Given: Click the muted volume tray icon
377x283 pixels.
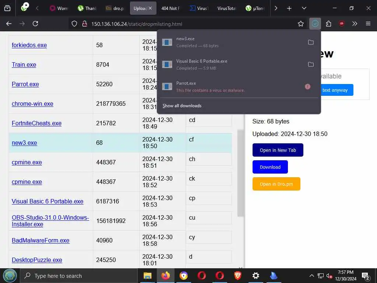Looking at the screenshot, I should coord(329,276).
